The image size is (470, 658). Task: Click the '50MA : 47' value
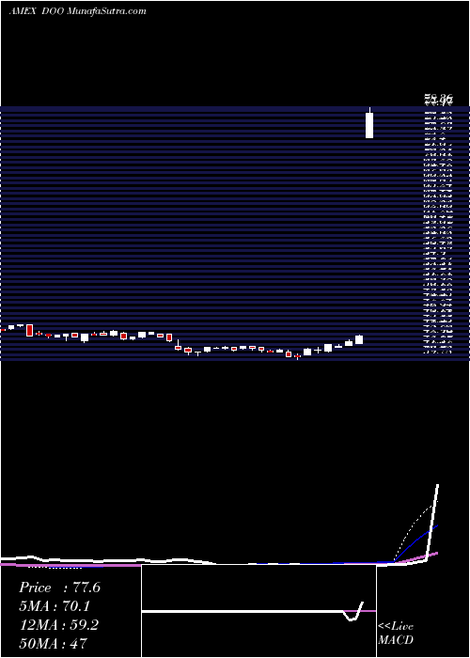(53, 643)
